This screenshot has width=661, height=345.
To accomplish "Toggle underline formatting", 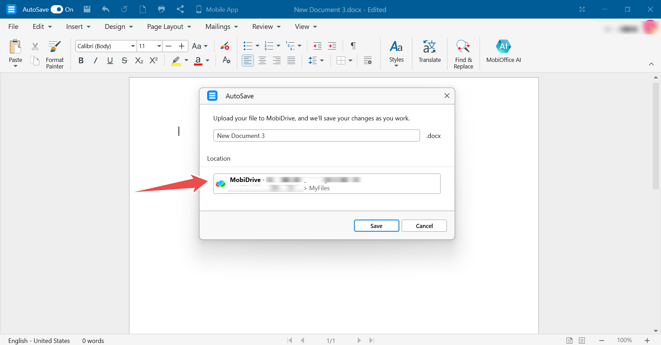I will click(110, 61).
